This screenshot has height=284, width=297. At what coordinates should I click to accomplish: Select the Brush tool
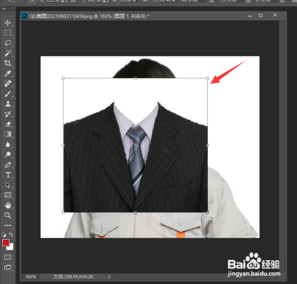point(8,94)
